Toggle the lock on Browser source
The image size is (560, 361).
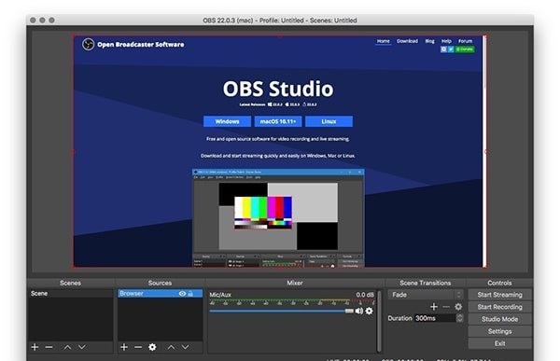click(190, 294)
